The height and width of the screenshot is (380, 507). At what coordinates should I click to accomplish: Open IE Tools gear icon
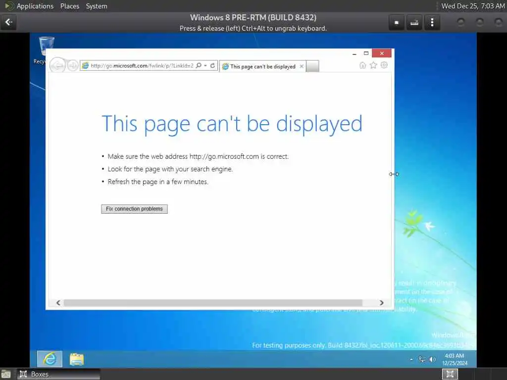point(384,65)
